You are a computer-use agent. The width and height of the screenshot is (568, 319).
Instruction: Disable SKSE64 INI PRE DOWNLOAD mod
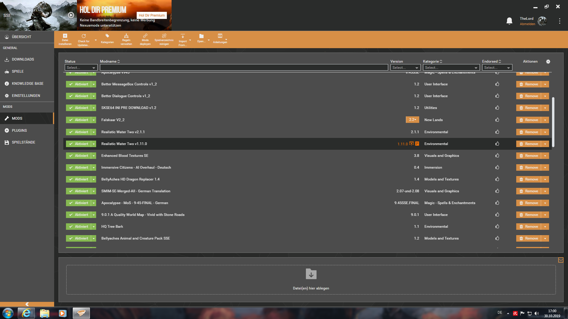(78, 108)
